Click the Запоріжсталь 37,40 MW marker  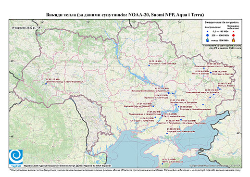(176, 104)
